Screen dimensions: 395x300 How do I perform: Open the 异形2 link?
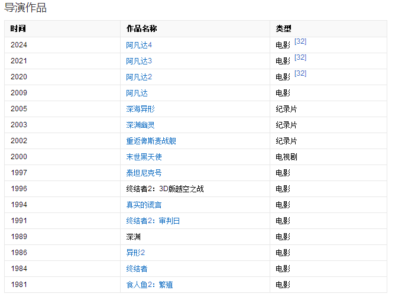pos(135,253)
